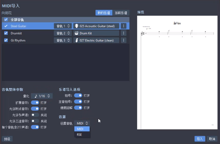Open Drum Kit instrument selector
Viewport: 220px width, 144px height.
tap(96, 33)
